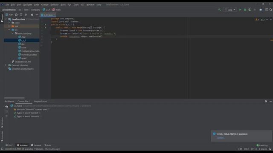Toggle the Project side tool window button
The image size is (273, 153).
coord(2,18)
